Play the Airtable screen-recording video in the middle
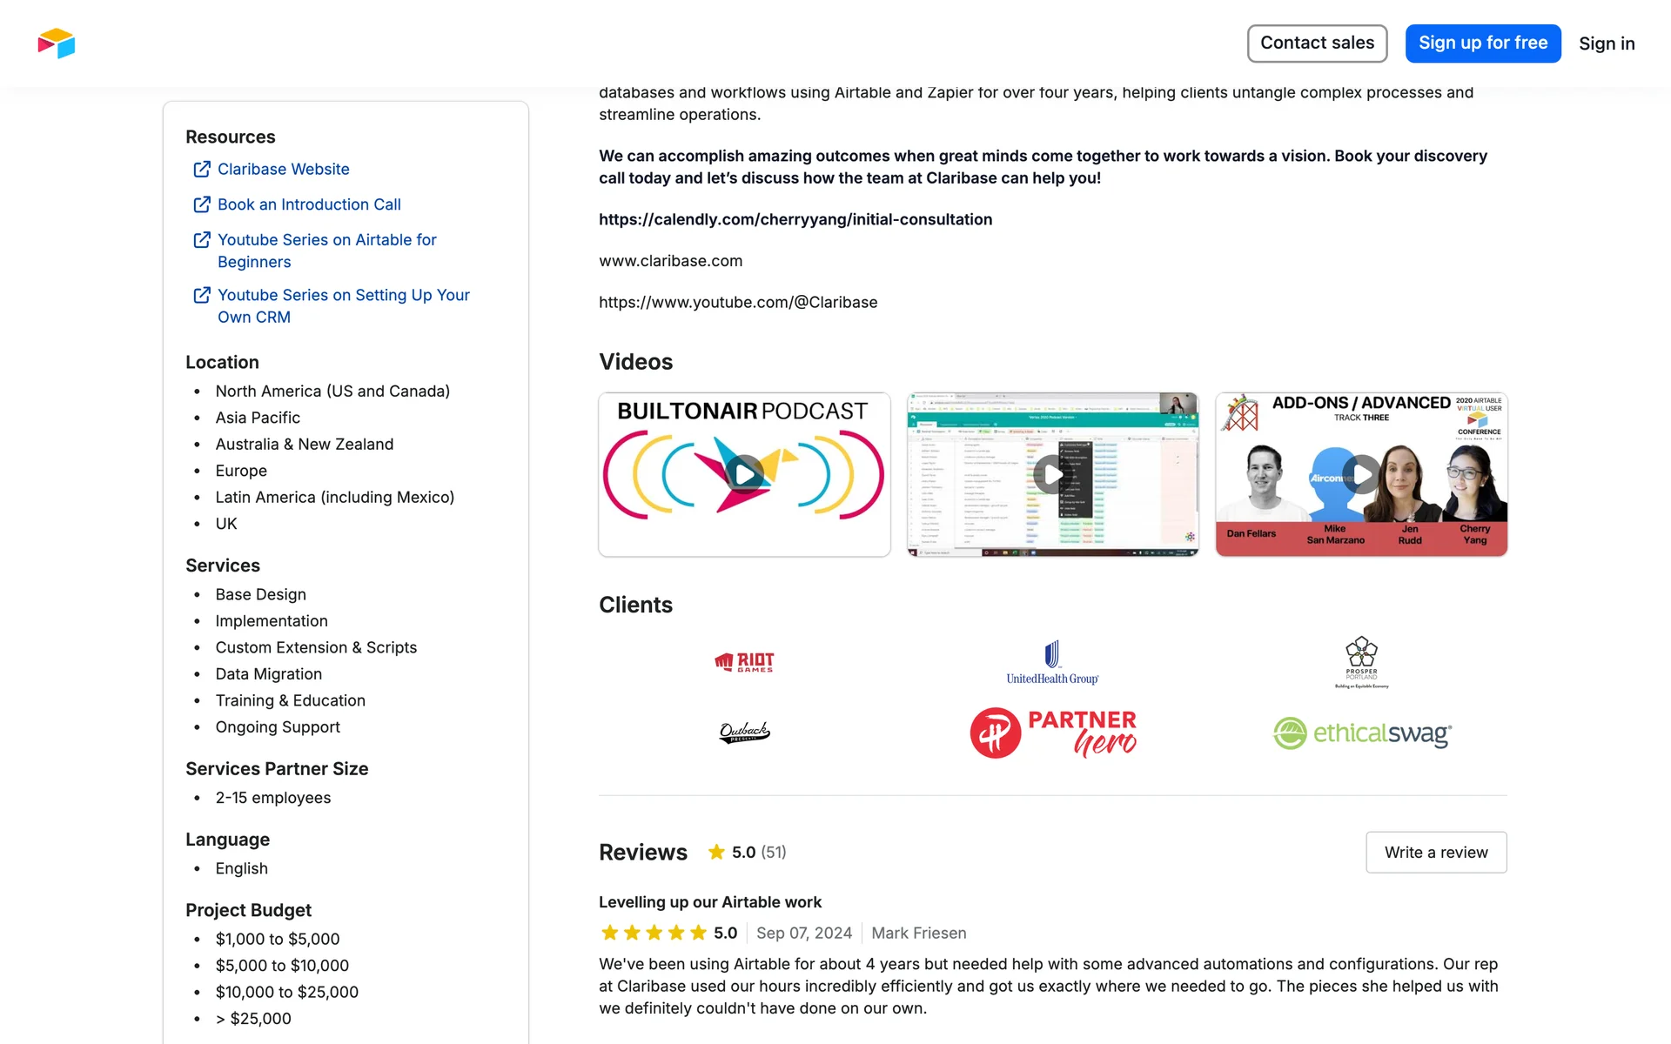The width and height of the screenshot is (1671, 1044). [1052, 474]
